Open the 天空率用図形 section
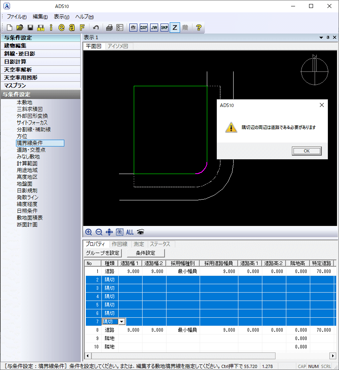The image size is (339, 370). (40, 78)
